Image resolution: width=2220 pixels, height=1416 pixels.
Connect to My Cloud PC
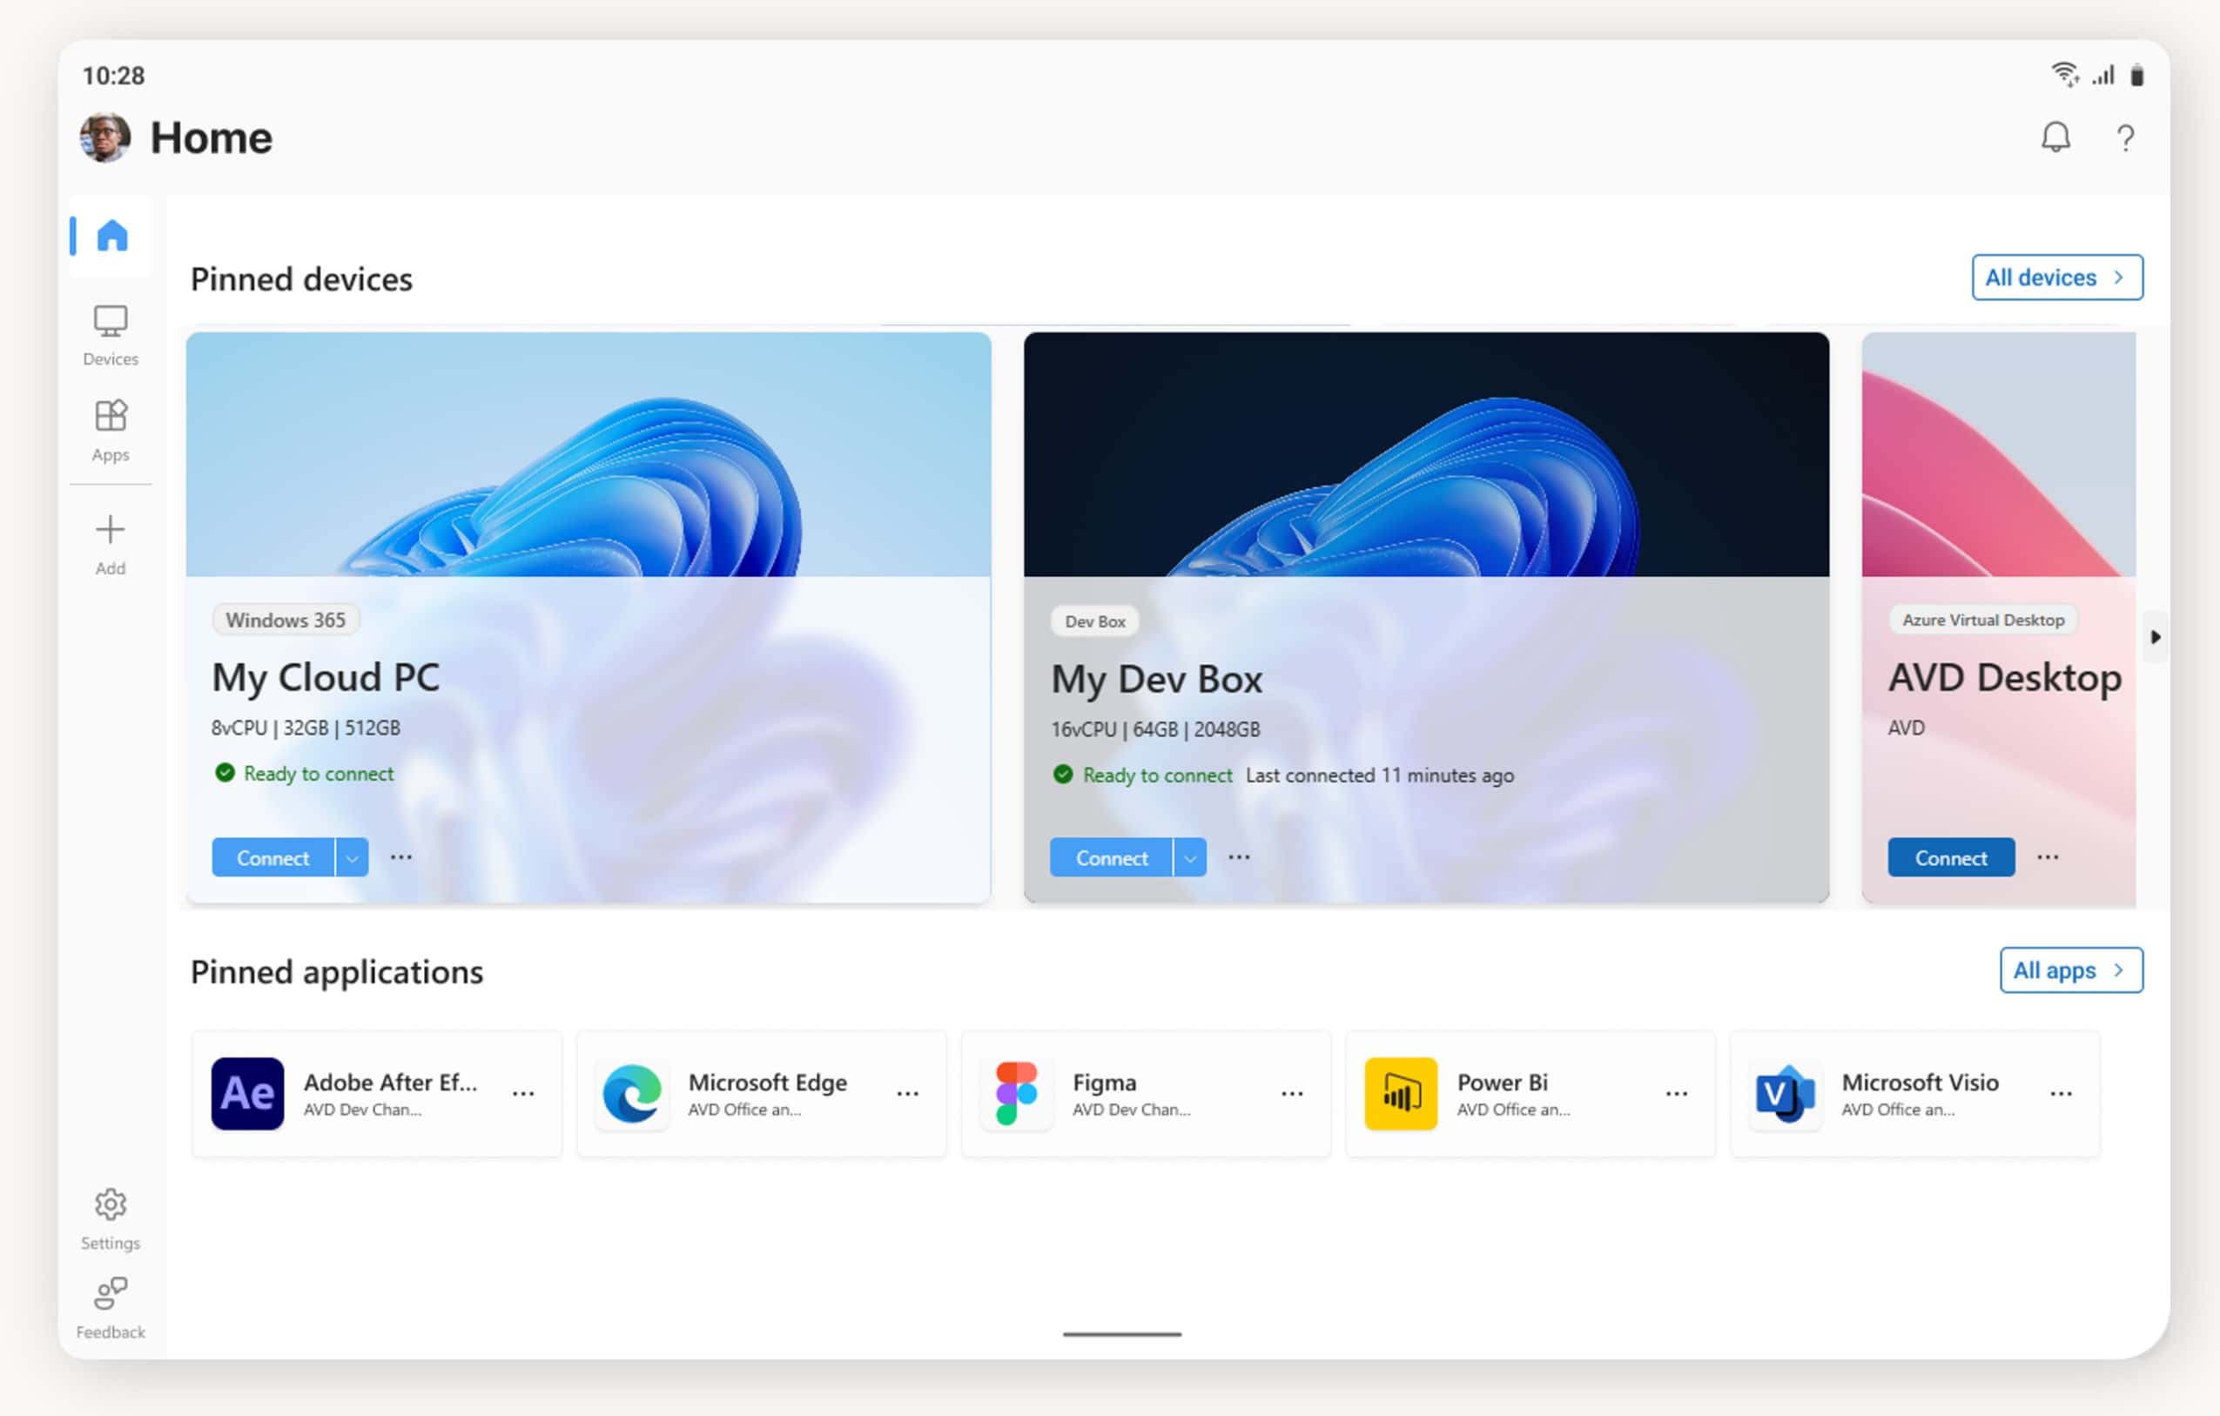click(272, 857)
